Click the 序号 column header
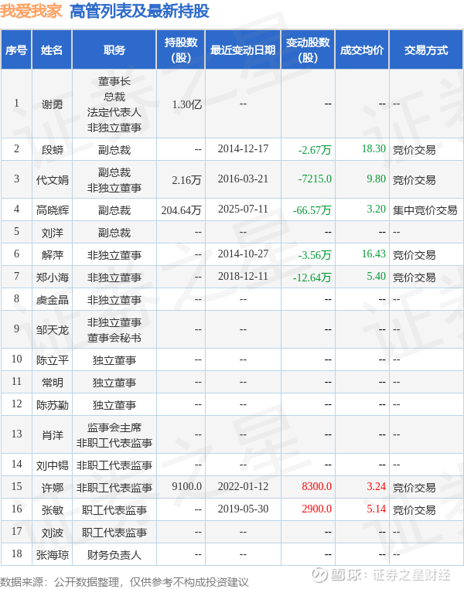Image resolution: width=464 pixels, height=589 pixels. [x=16, y=50]
